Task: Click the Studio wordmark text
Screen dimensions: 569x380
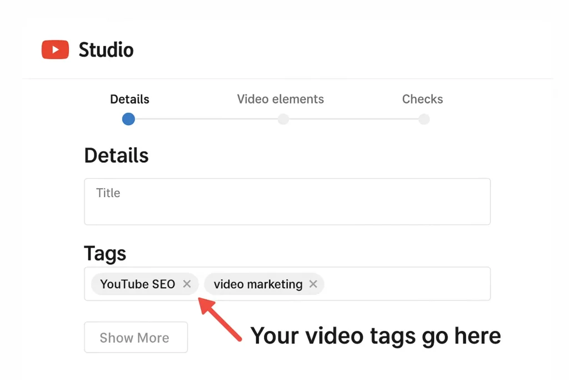Action: 106,50
